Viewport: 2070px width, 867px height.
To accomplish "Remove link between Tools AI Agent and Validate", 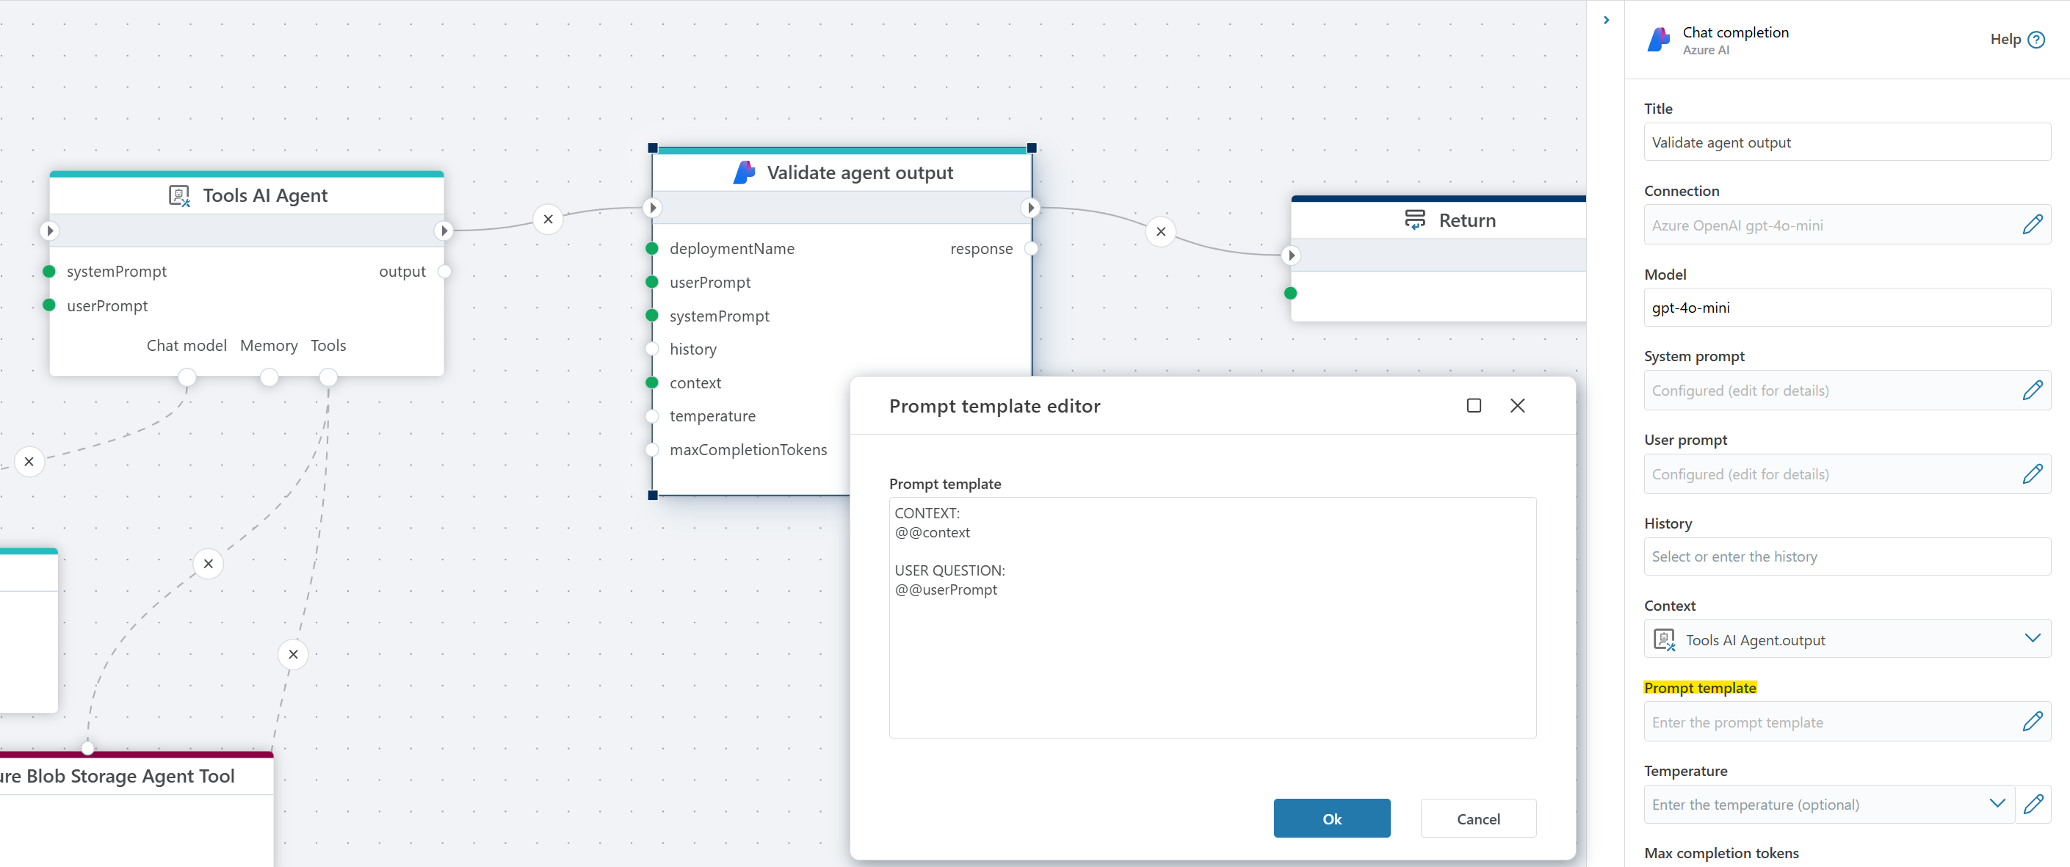I will click(x=548, y=220).
